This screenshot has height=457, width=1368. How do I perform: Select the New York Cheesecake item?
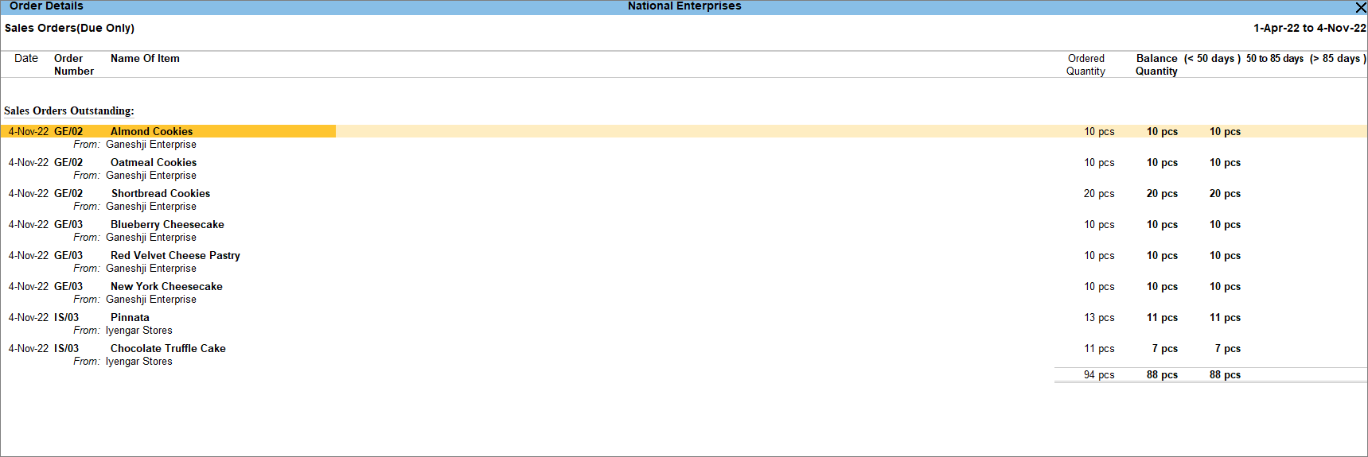166,286
